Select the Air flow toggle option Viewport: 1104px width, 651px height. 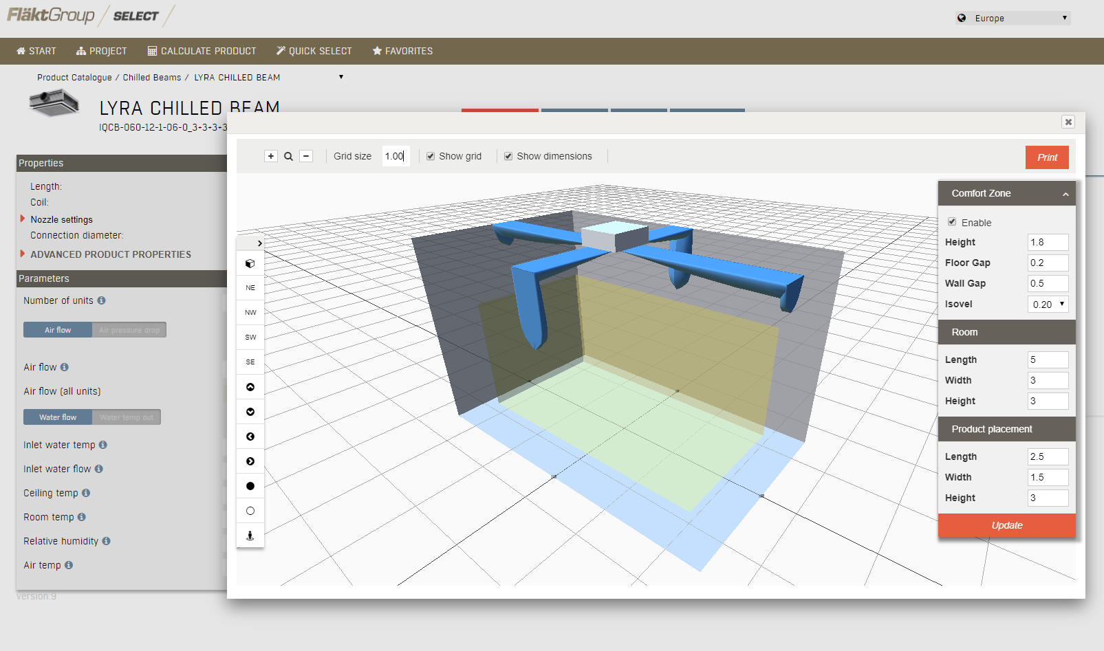coord(58,330)
